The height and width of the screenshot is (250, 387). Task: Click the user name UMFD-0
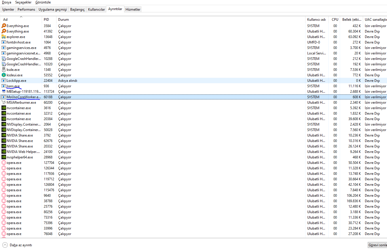314,42
